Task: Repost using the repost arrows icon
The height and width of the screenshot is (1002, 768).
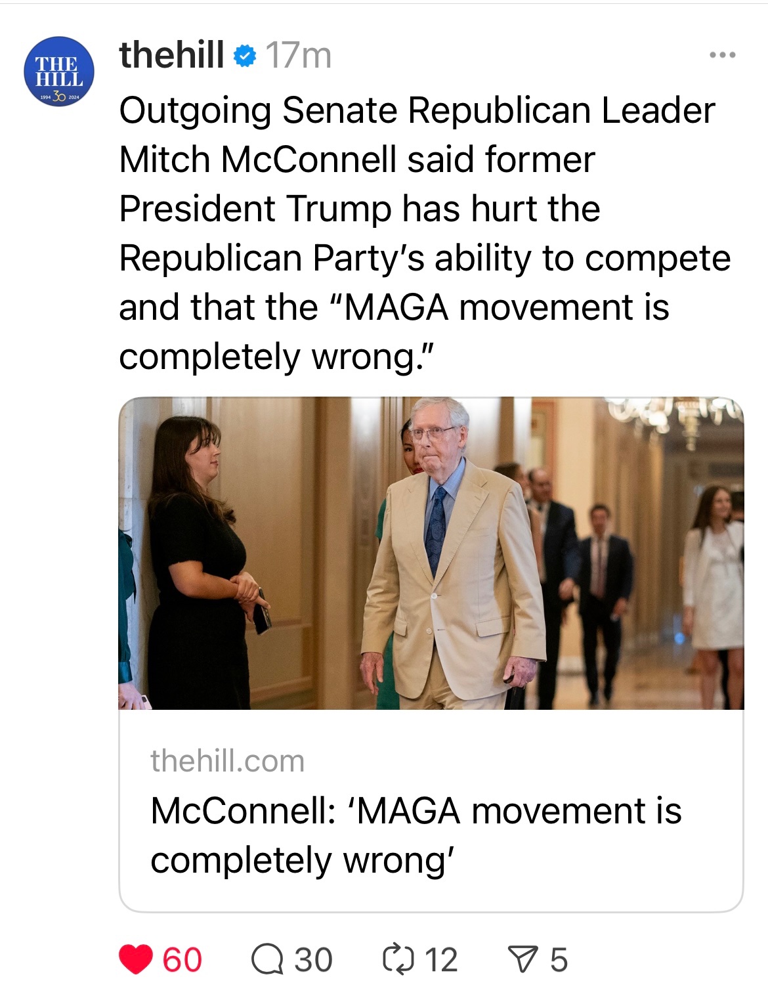Action: [396, 959]
